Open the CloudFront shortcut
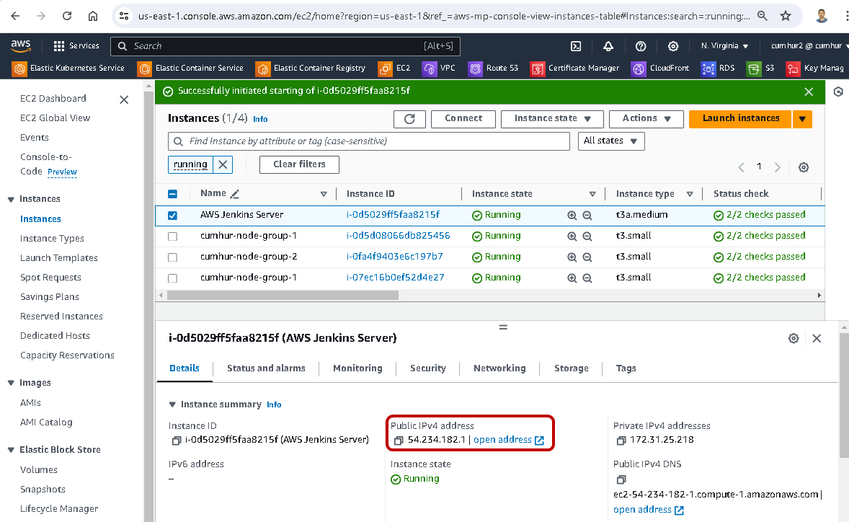 pos(661,68)
